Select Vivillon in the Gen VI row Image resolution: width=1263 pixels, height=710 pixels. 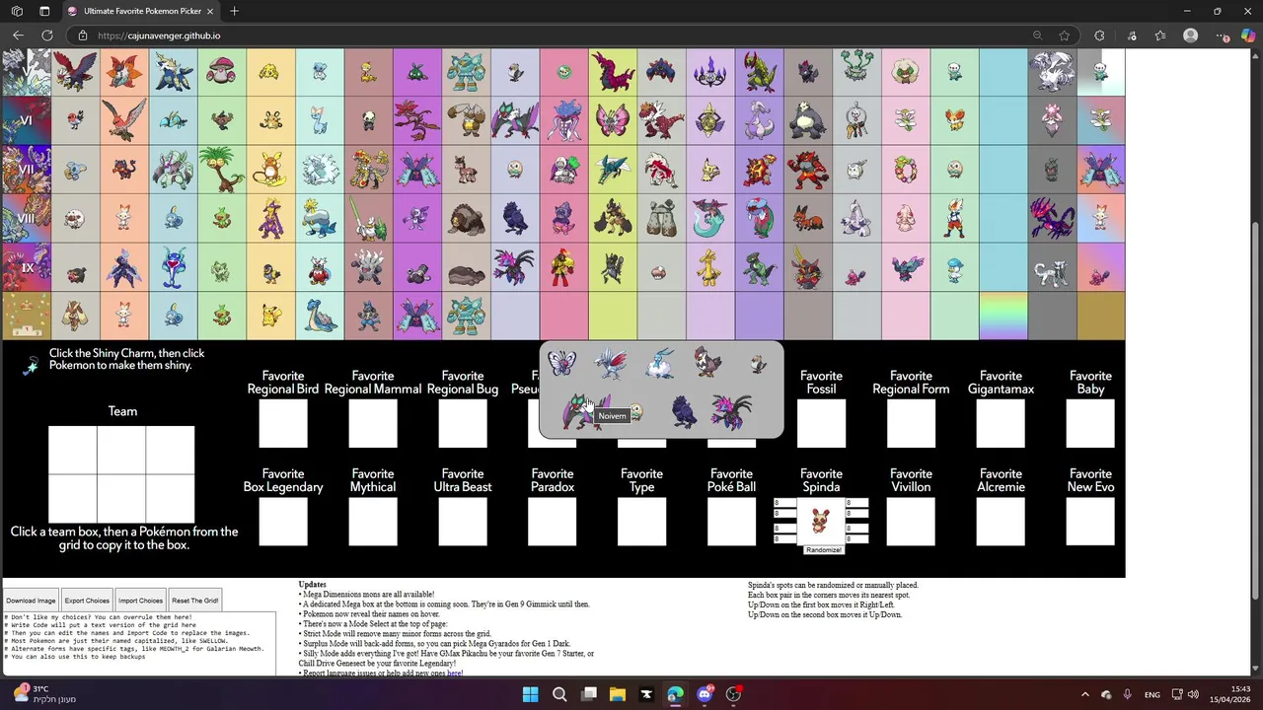612,120
